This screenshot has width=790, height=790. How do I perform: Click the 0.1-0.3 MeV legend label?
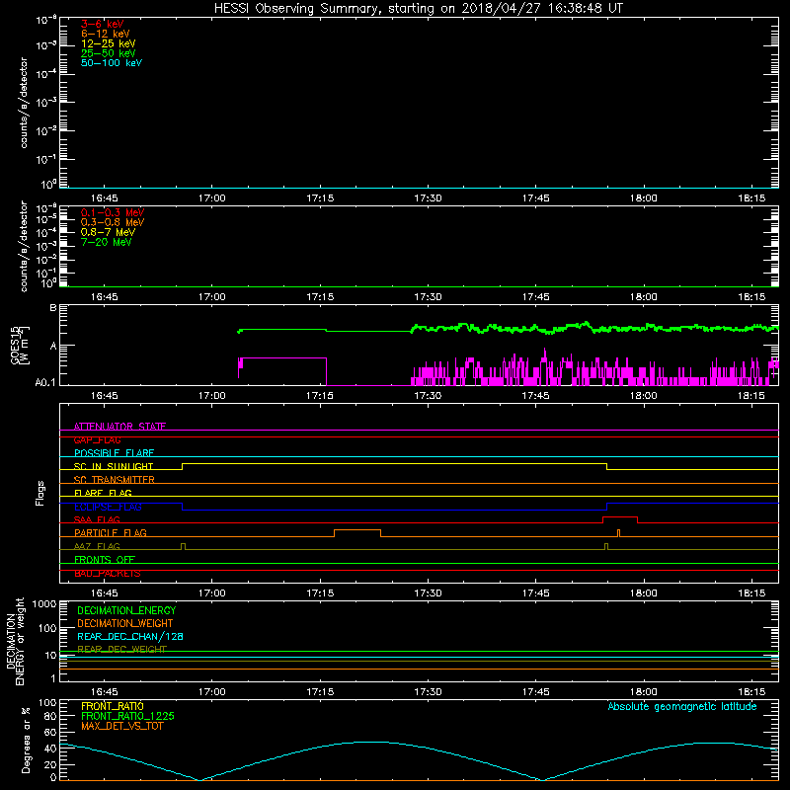click(x=113, y=212)
